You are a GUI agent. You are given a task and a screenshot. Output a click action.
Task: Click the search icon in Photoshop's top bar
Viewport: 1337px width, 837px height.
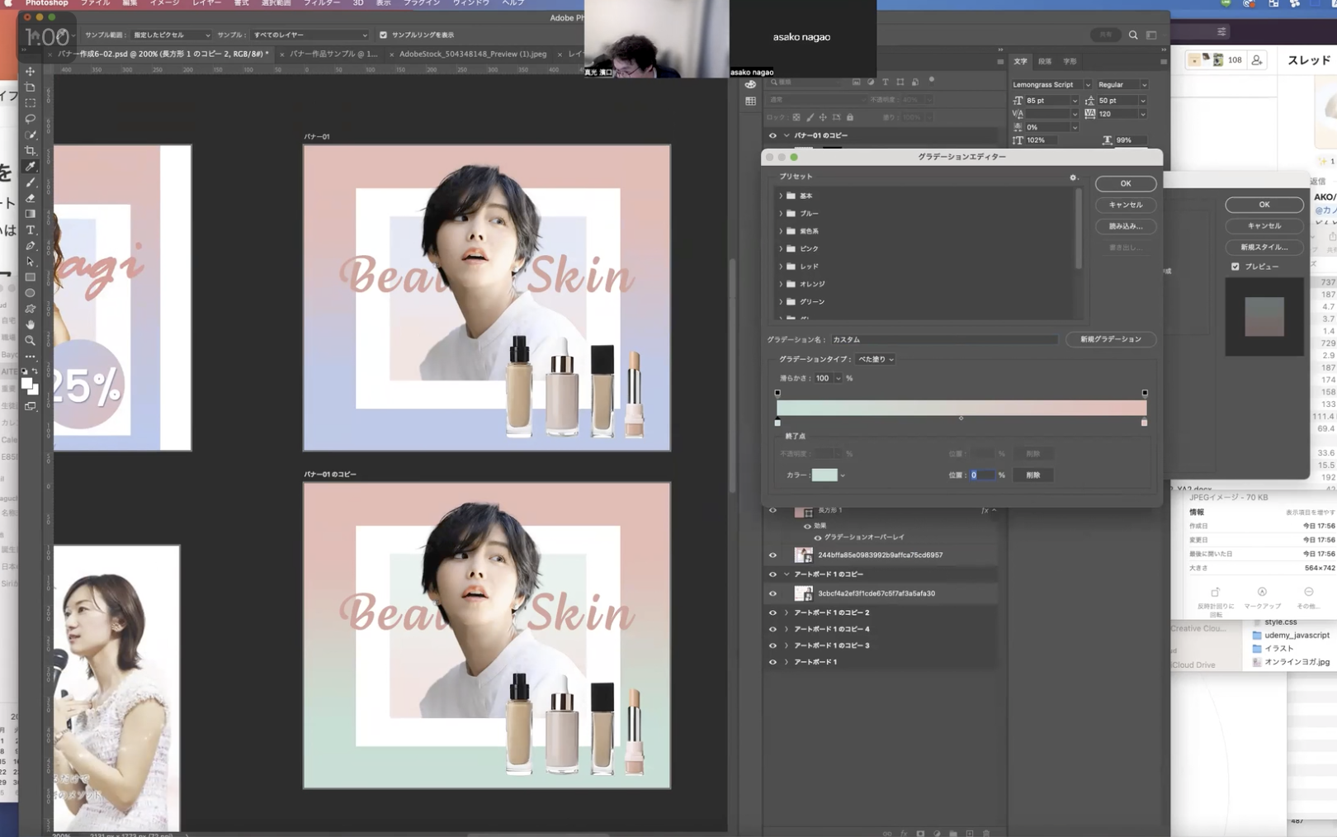(x=1133, y=35)
